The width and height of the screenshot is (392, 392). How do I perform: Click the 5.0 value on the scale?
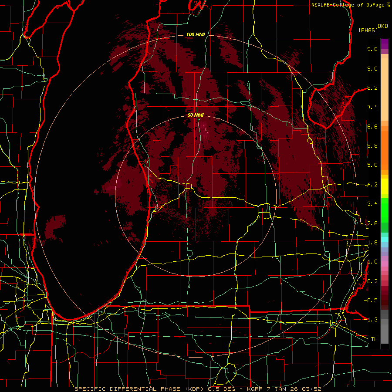coord(372,165)
